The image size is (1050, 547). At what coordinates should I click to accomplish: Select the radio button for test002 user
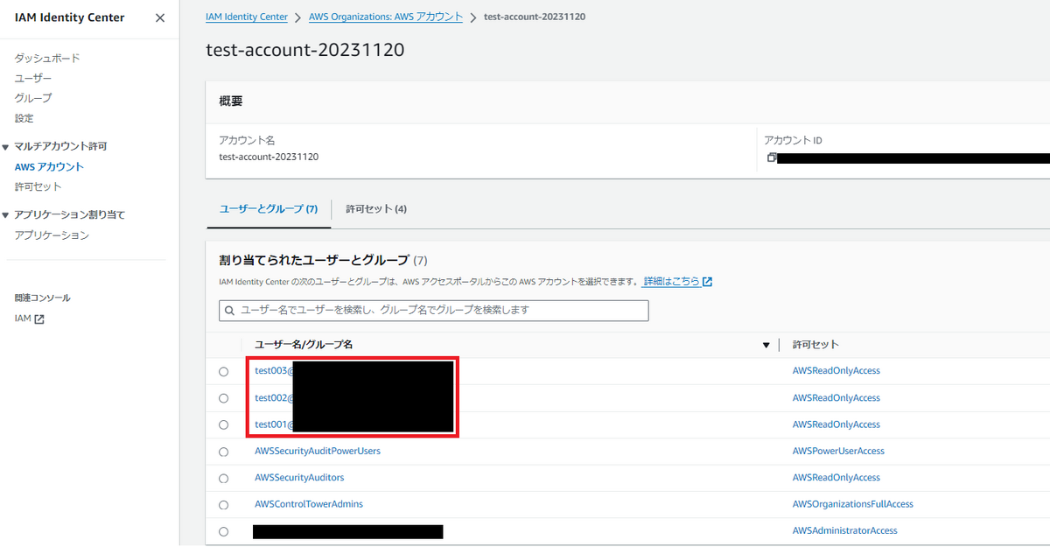(224, 398)
